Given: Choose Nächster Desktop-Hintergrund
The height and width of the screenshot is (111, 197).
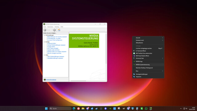Looking at the screenshot, I should [x=148, y=68].
